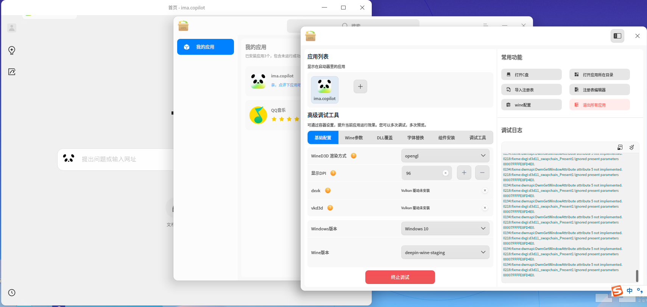The height and width of the screenshot is (307, 647).
Task: Toggle the dxvk install switch
Action: [485, 190]
